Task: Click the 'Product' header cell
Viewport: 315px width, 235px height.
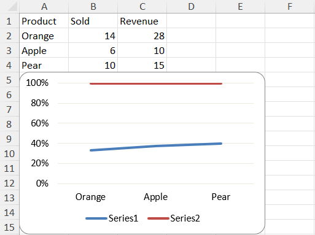Action: pos(44,21)
